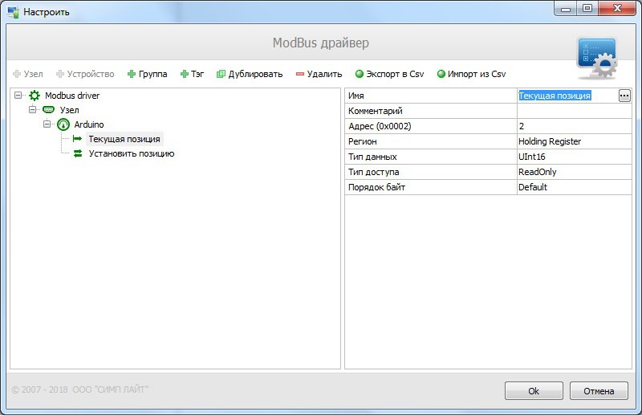Click the disabled Узел toolbar label

click(x=33, y=74)
